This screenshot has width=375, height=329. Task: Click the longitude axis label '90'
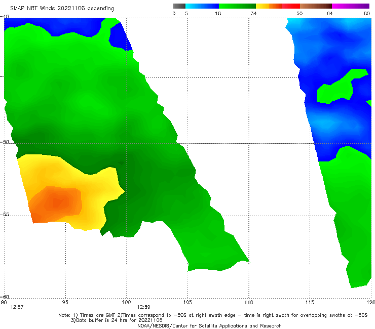point(4,302)
